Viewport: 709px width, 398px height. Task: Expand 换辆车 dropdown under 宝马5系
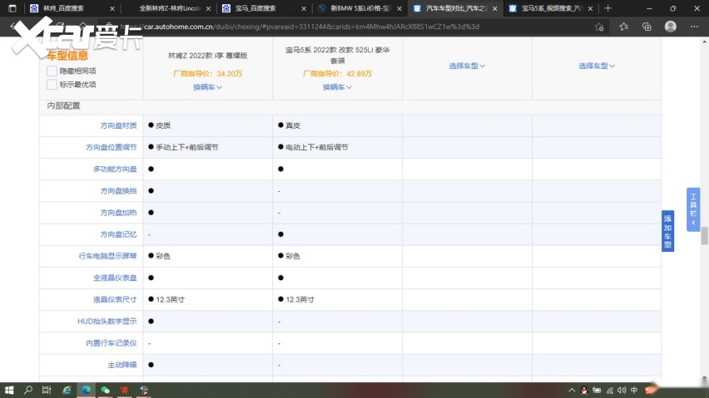point(337,87)
